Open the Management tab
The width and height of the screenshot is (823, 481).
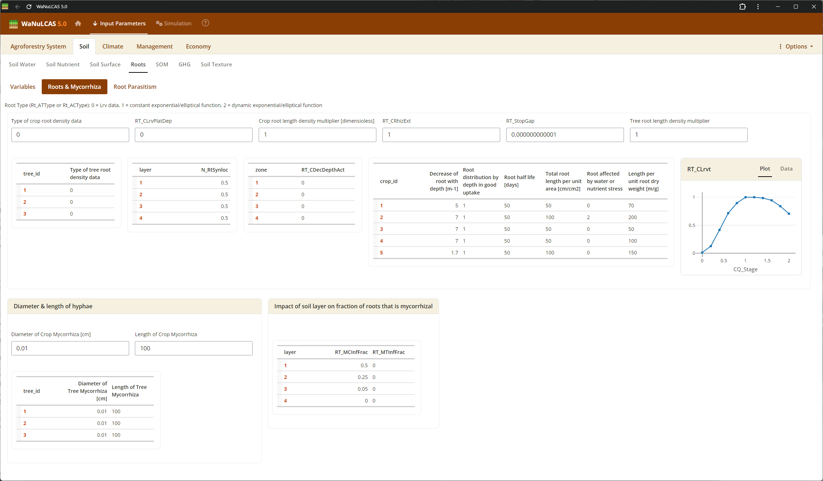coord(154,46)
